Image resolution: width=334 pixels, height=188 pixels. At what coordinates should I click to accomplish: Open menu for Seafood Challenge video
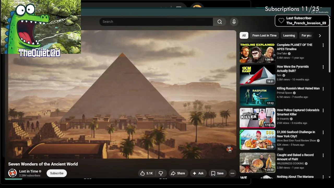pyautogui.click(x=323, y=132)
